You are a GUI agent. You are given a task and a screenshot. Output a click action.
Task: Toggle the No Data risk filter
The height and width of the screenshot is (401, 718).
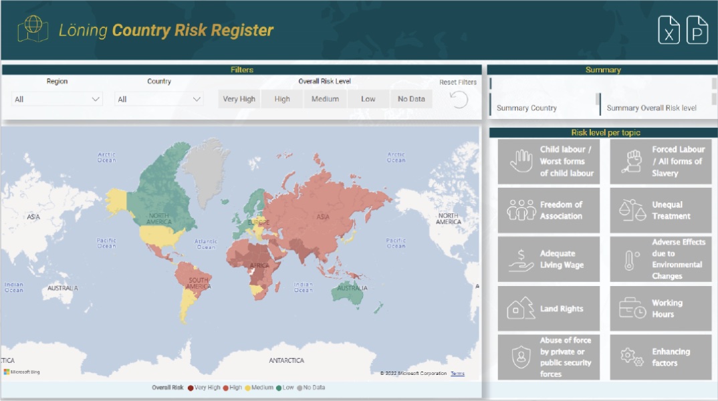coord(411,99)
